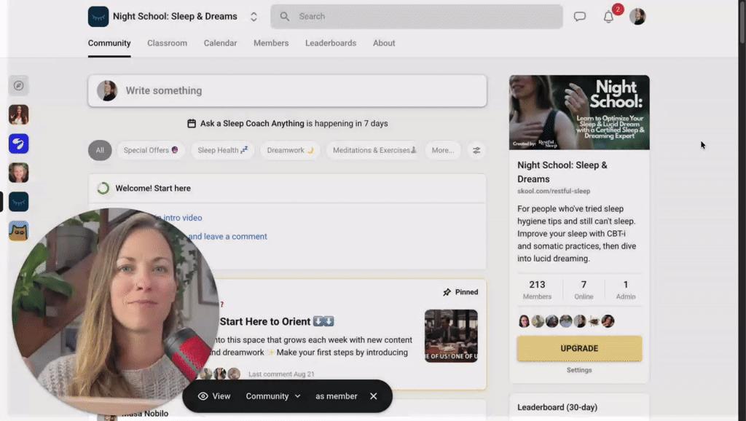
Task: Filter posts by Special Offers
Action: pos(150,150)
